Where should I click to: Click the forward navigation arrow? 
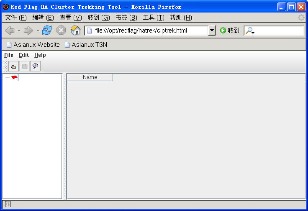(x=28, y=31)
